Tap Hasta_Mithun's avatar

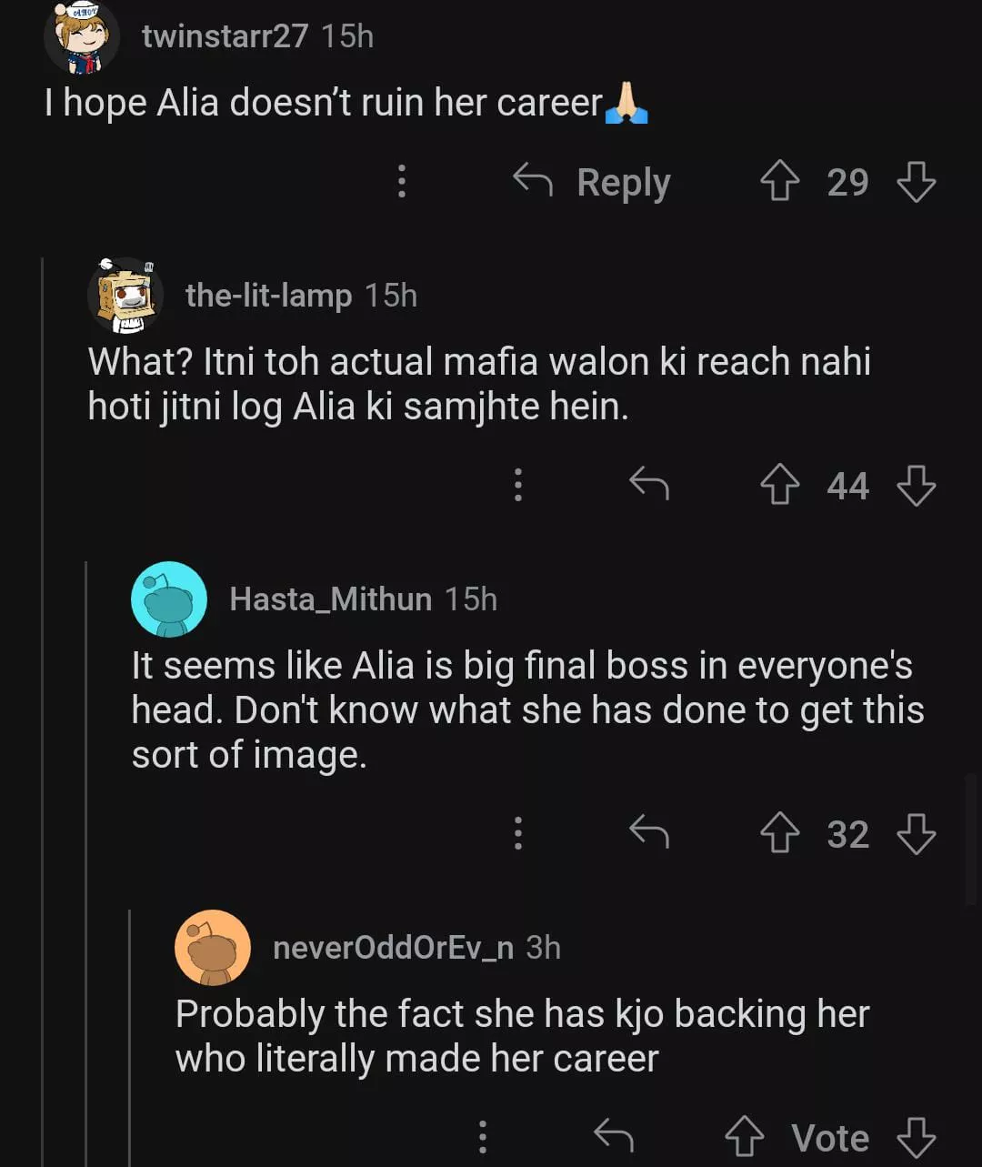tap(169, 599)
